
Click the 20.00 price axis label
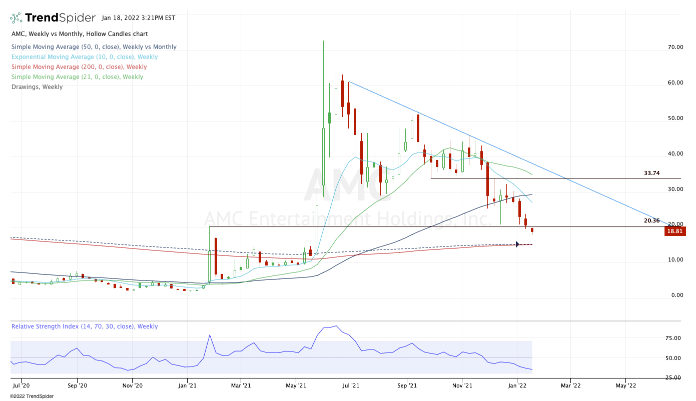click(x=675, y=224)
